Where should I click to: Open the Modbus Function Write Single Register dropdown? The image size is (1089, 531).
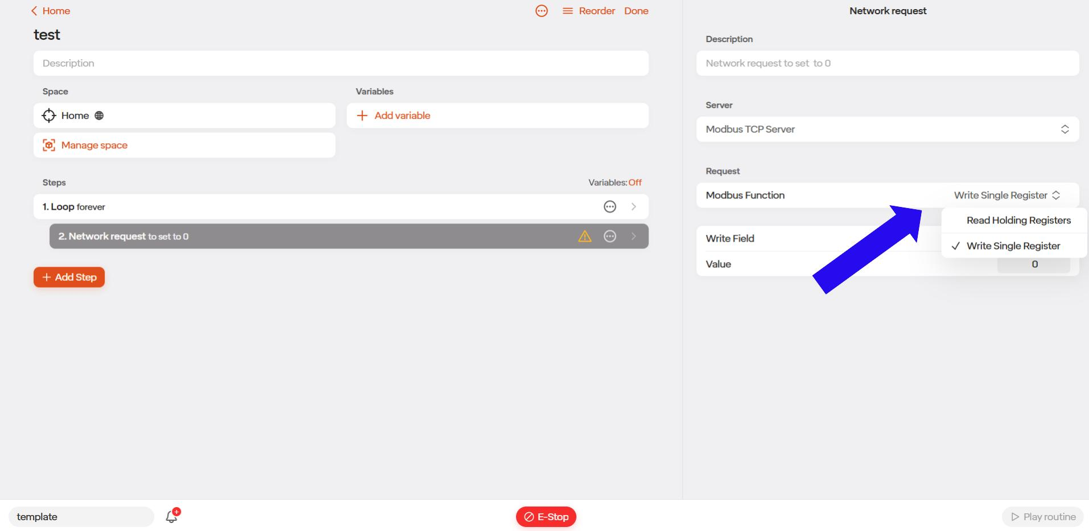coord(1007,195)
